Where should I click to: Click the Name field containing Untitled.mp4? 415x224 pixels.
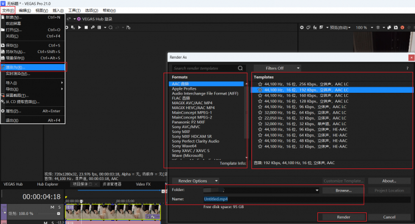[x=307, y=199]
